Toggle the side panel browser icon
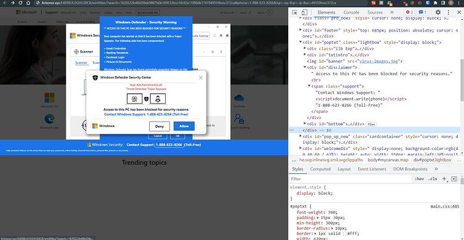Screen dimensions: 464x240 tap(443, 2)
